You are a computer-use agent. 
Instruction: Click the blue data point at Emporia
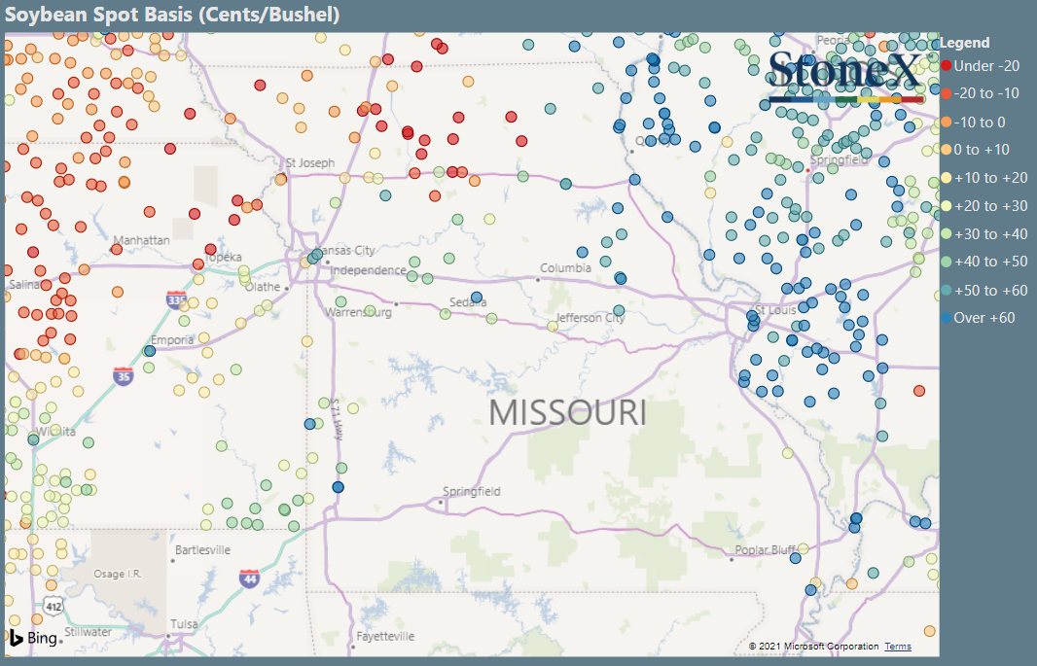pyautogui.click(x=150, y=351)
